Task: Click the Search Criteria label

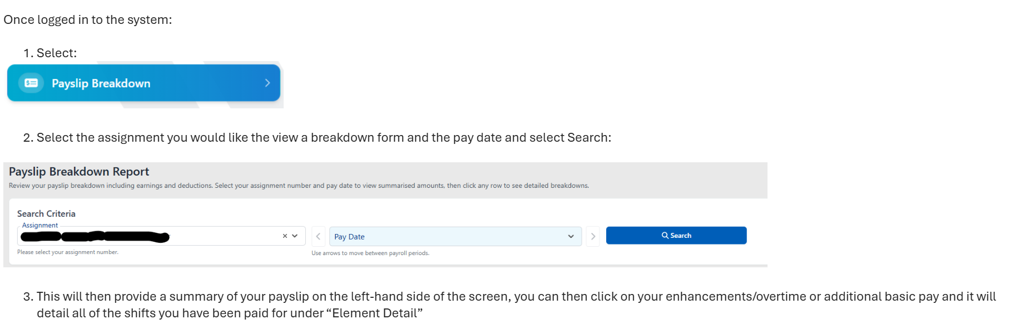Action: point(46,214)
